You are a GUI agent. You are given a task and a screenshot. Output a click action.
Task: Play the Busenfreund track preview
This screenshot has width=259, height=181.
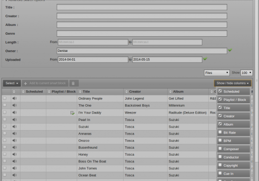tap(15, 147)
